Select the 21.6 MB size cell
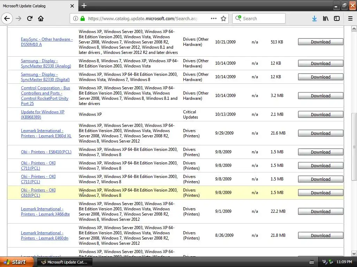This screenshot has width=357, height=267. tap(278, 133)
